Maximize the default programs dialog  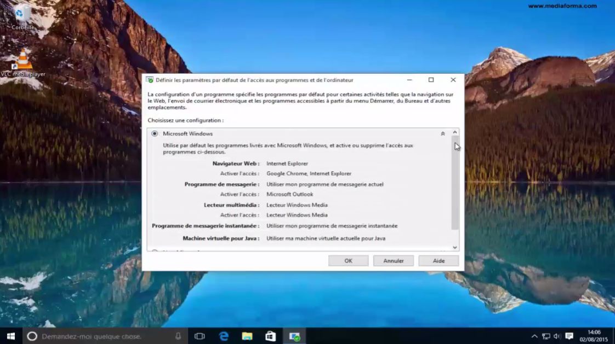point(431,80)
